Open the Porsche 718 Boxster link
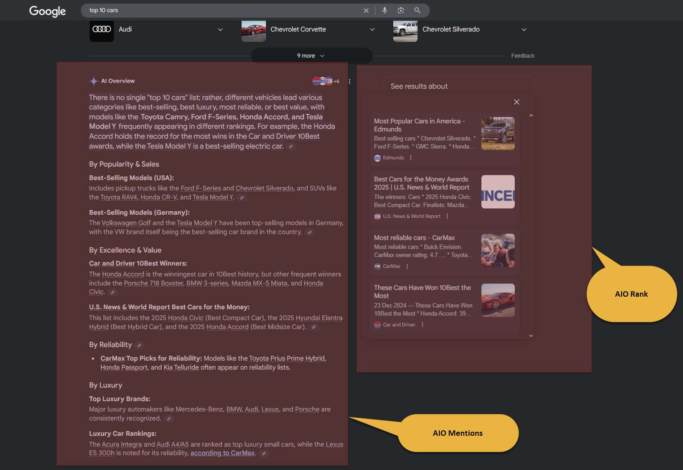This screenshot has width=683, height=470. [x=153, y=283]
